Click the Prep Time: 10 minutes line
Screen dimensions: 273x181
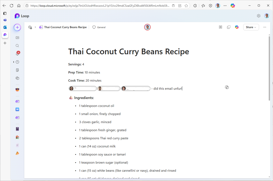click(x=84, y=72)
